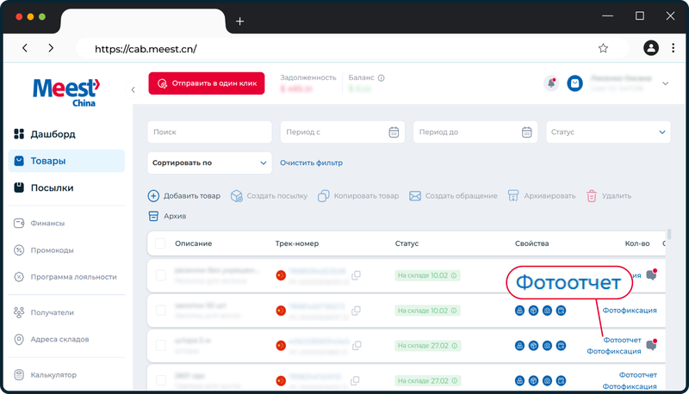Click China flag in Фотофиксация-only row
The width and height of the screenshot is (689, 394).
coord(281,311)
